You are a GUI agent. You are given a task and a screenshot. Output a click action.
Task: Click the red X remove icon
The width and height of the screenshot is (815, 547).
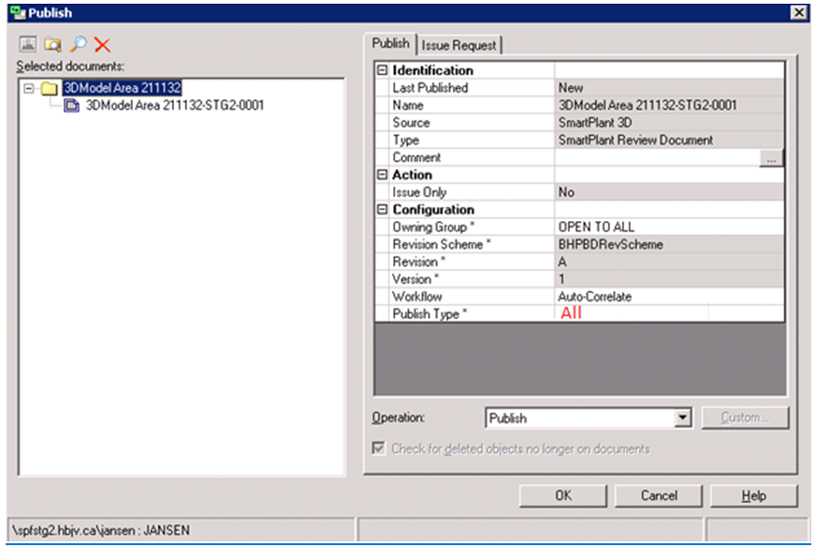tap(103, 45)
